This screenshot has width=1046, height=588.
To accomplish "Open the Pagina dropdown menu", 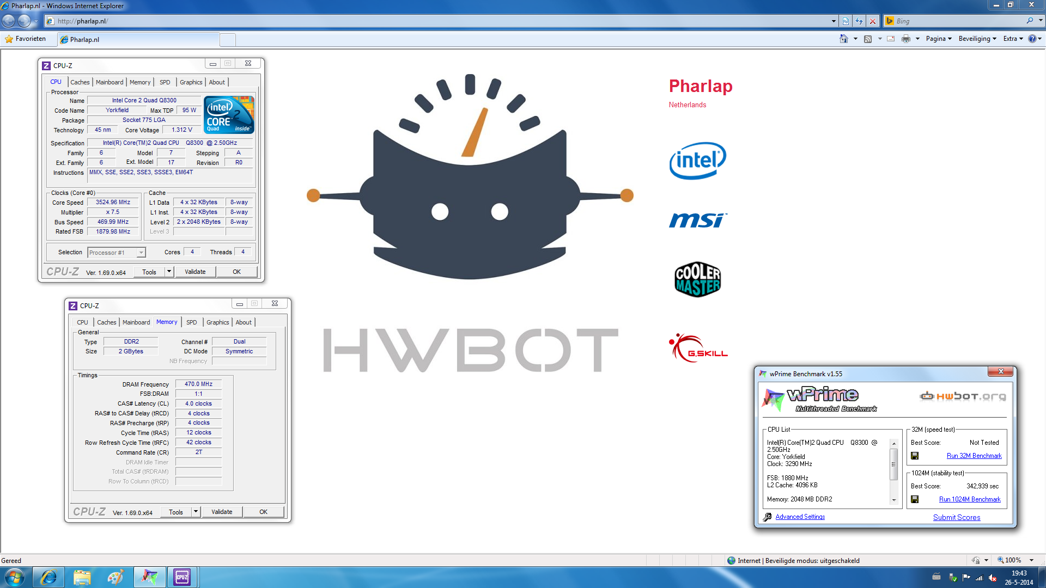I will [939, 39].
